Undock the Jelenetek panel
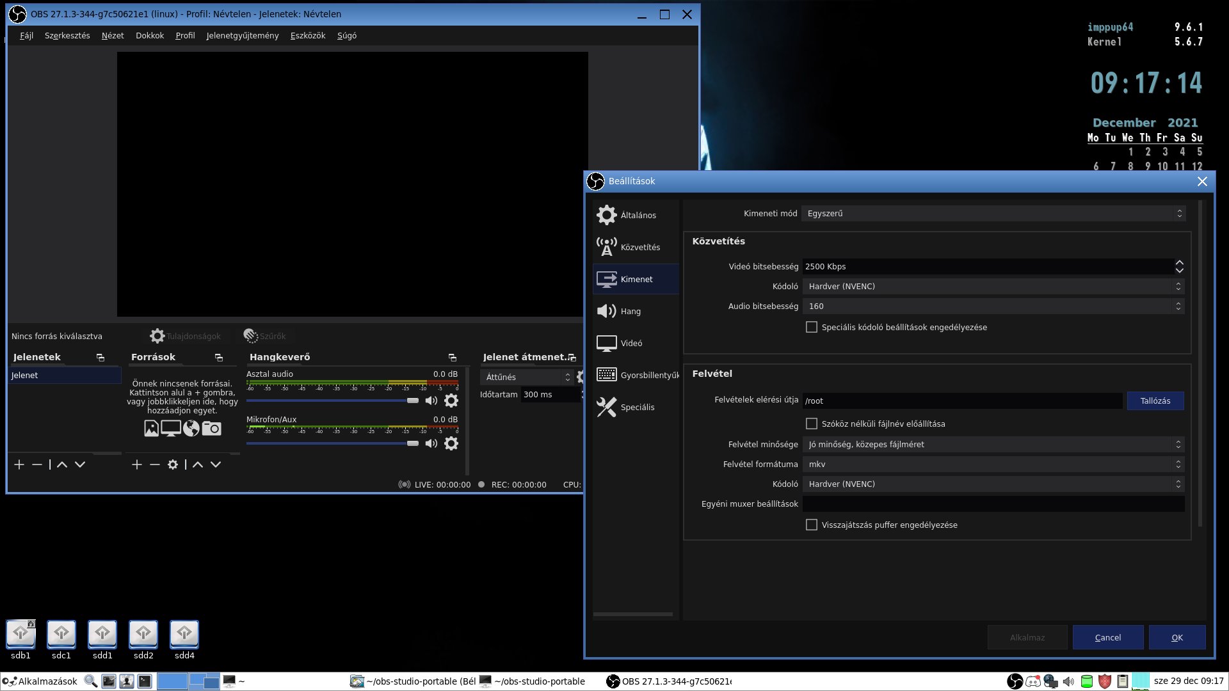This screenshot has width=1229, height=691. [x=100, y=358]
